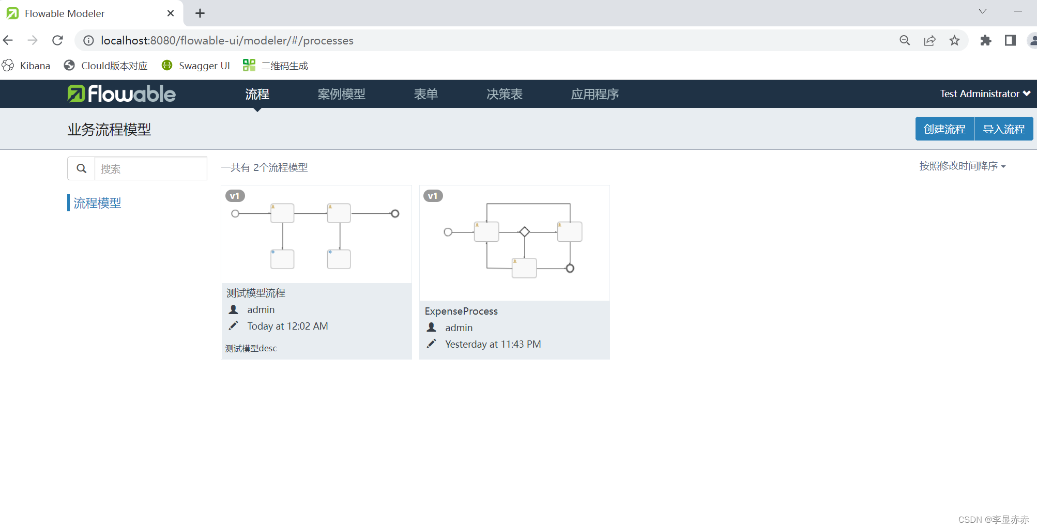Click the pencil edit icon next to Yesterday at 11:43 PM
The height and width of the screenshot is (529, 1037).
click(x=431, y=343)
